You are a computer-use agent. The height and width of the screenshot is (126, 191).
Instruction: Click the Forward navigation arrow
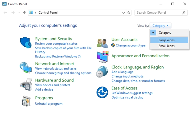tap(13, 13)
